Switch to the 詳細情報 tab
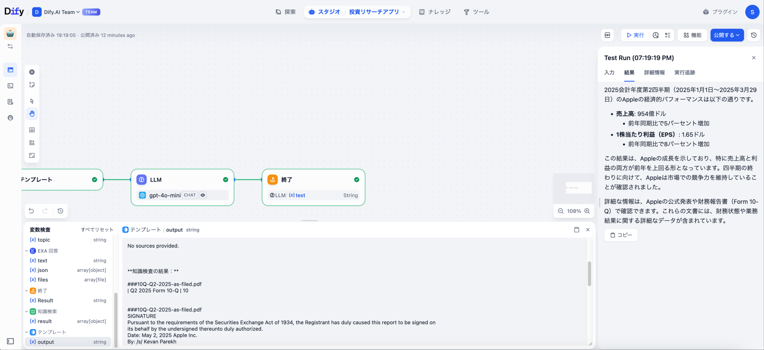 [654, 73]
